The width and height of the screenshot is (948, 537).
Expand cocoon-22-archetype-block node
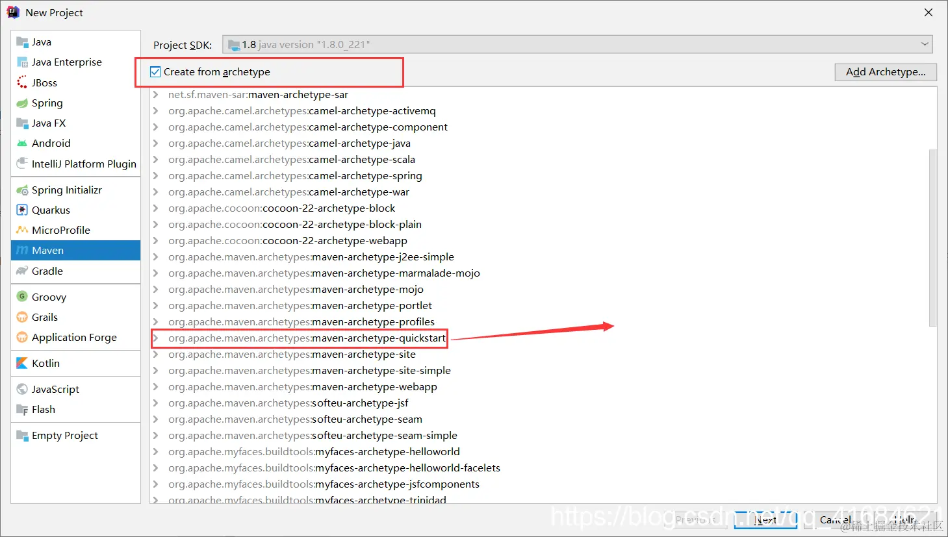tap(156, 208)
